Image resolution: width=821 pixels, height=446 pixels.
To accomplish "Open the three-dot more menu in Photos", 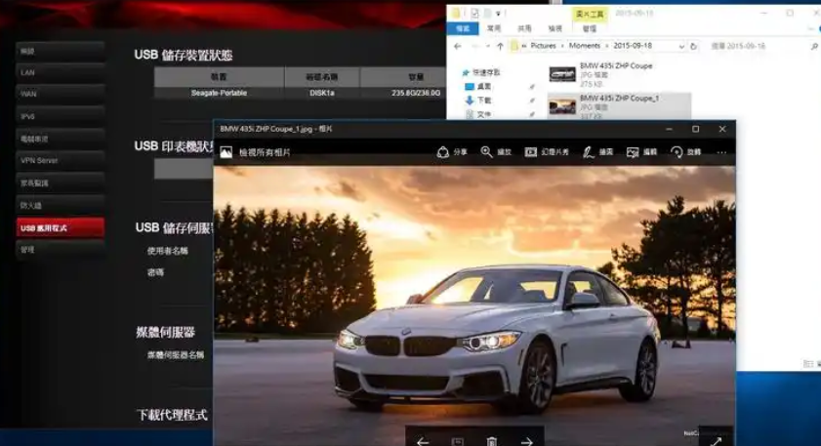I will click(x=721, y=152).
